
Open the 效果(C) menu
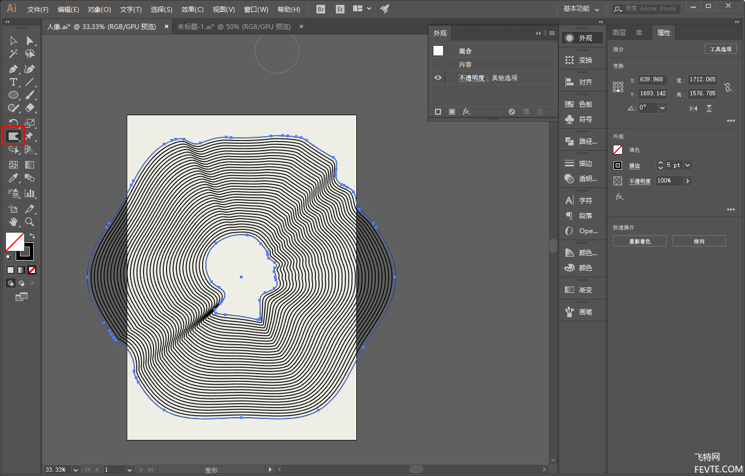click(192, 9)
